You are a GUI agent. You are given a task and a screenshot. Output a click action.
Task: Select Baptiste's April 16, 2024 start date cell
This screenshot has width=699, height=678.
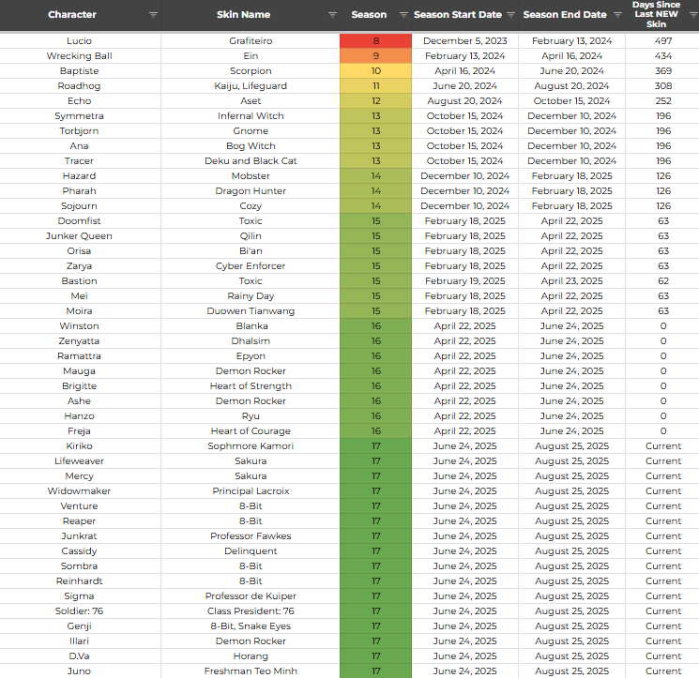pos(465,71)
